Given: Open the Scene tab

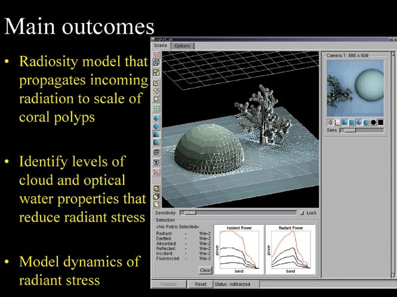Looking at the screenshot, I should coord(161,46).
